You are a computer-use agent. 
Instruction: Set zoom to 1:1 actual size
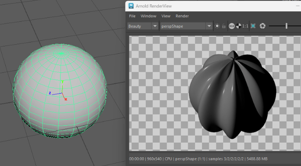(245, 26)
